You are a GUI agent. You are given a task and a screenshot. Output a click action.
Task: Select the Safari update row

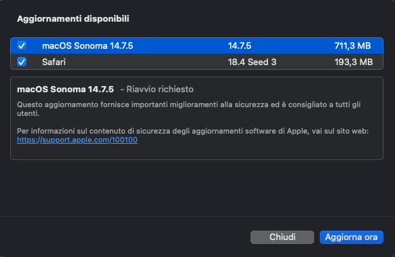(x=197, y=62)
